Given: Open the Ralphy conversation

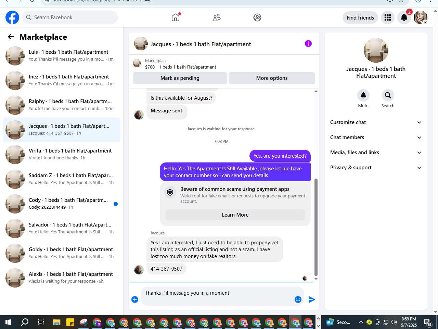Looking at the screenshot, I should (x=62, y=105).
